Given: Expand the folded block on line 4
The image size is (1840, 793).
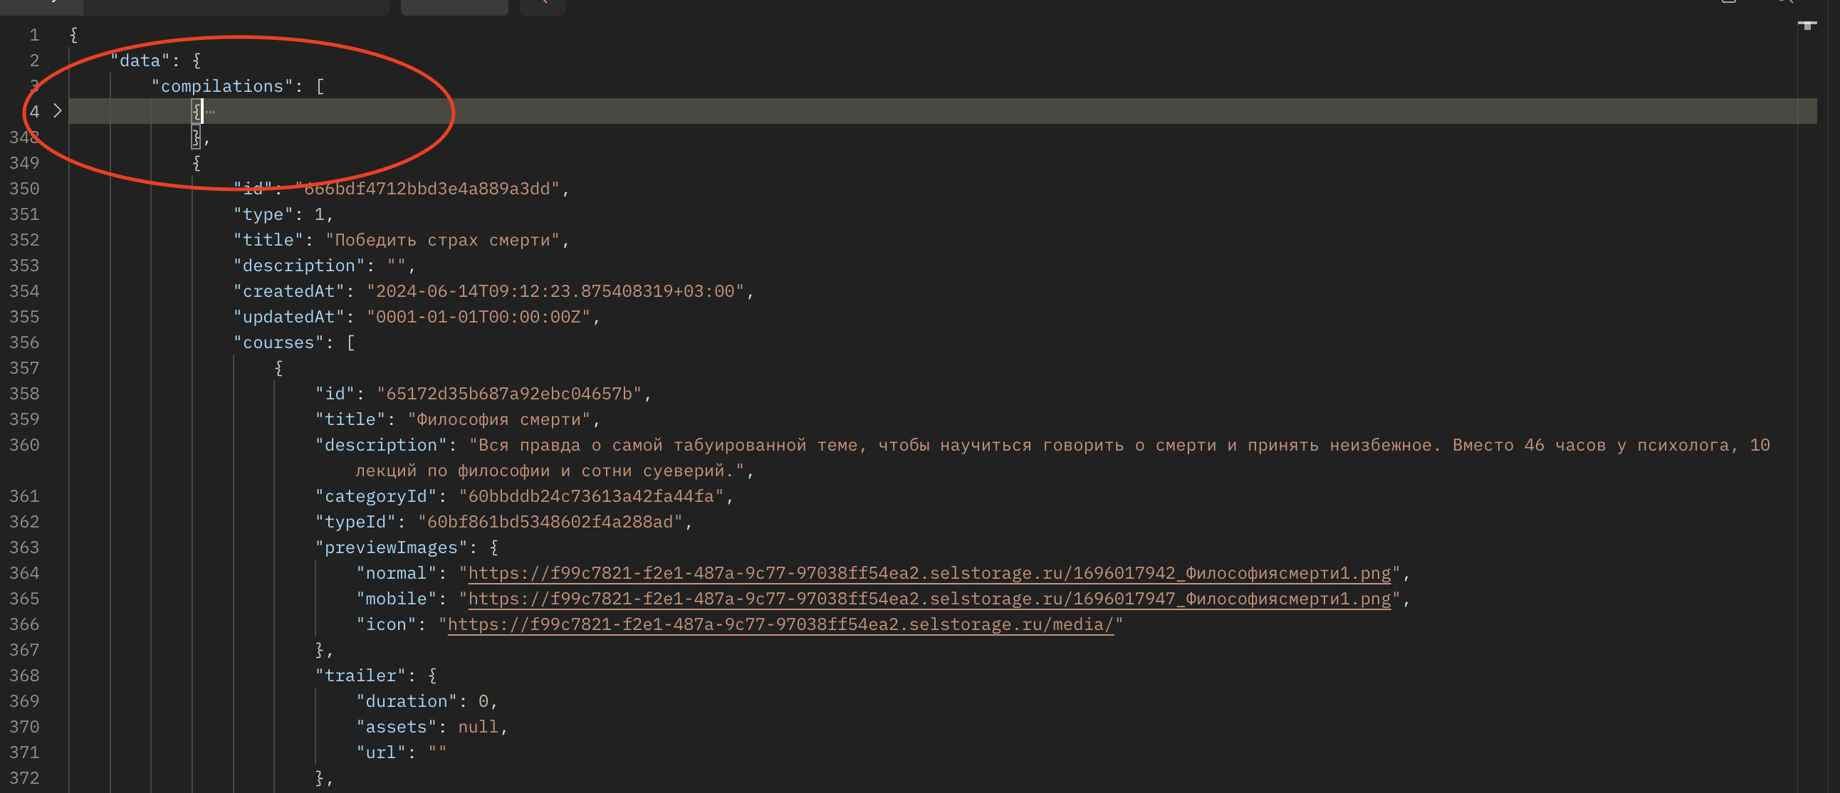Looking at the screenshot, I should pos(58,111).
